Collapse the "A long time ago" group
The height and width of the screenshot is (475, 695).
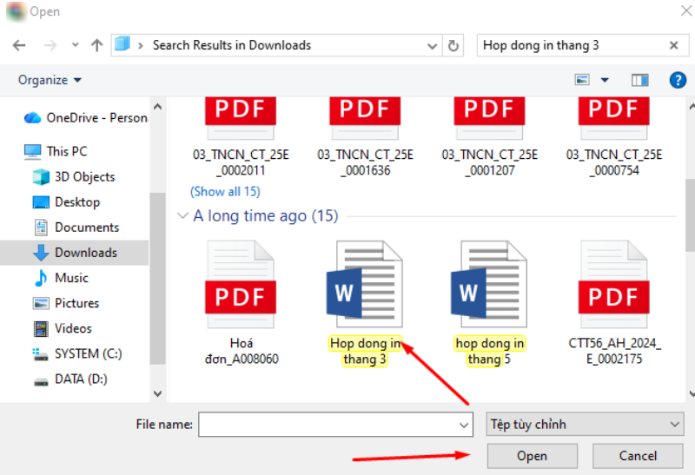click(182, 215)
